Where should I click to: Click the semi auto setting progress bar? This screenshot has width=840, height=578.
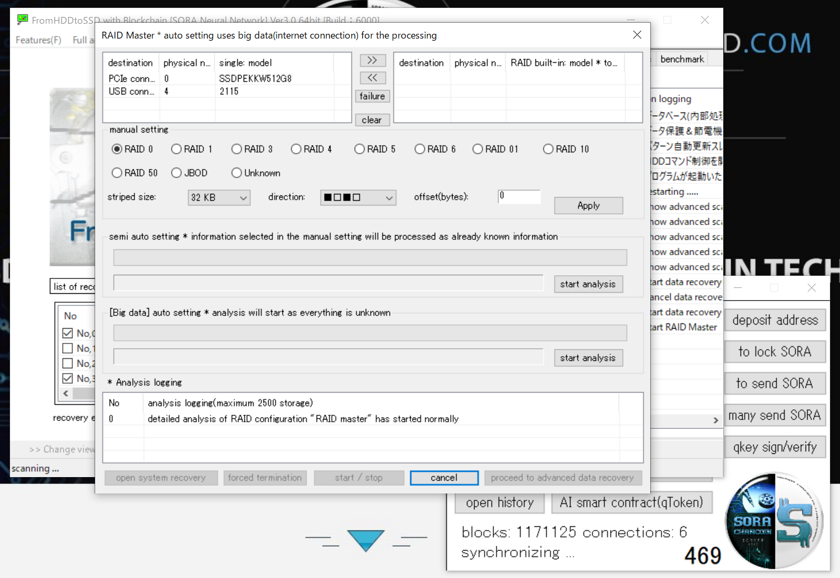click(x=370, y=258)
